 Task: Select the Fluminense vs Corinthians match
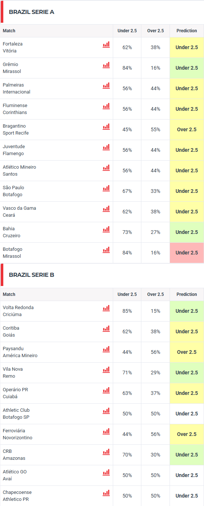pyautogui.click(x=15, y=109)
